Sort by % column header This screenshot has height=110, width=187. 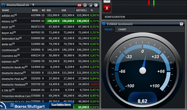tap(94, 10)
